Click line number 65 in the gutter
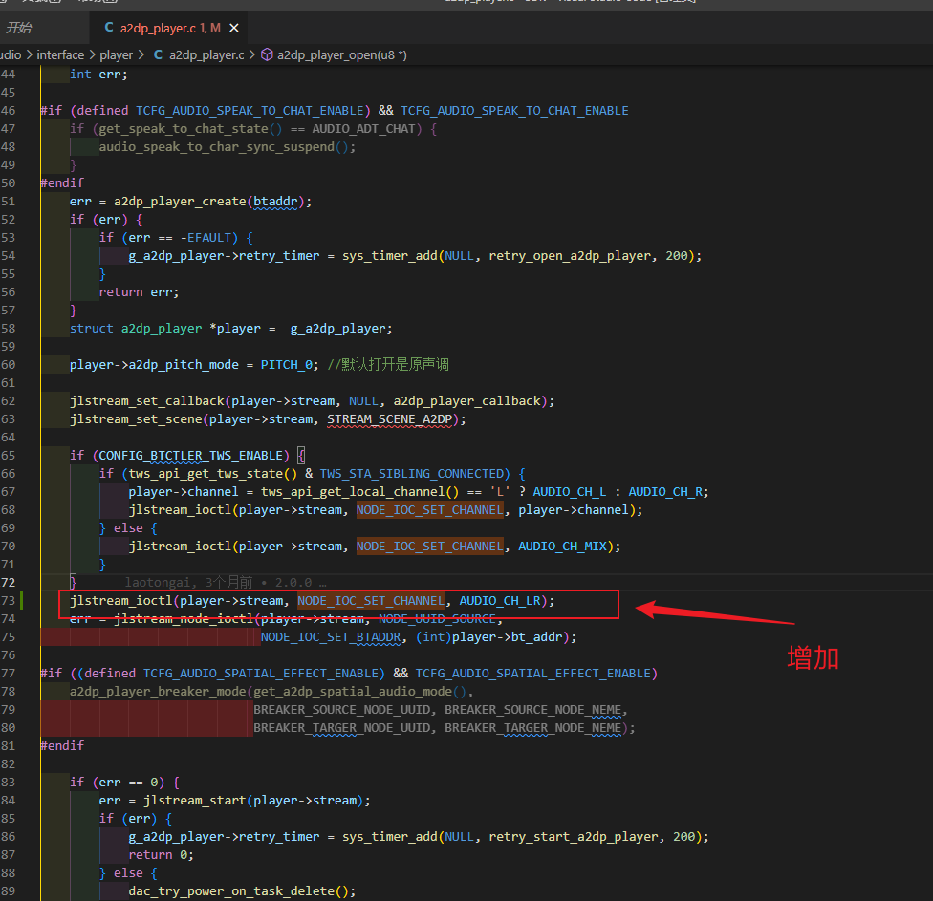The height and width of the screenshot is (901, 933). pyautogui.click(x=9, y=456)
